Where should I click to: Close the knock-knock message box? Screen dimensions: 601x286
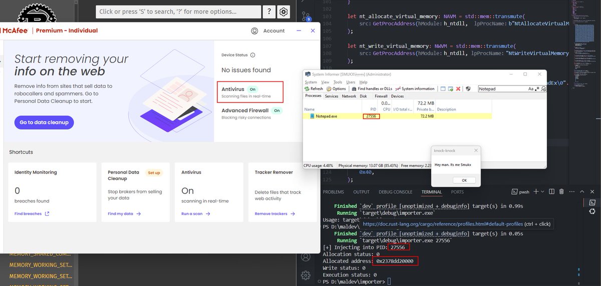point(476,150)
